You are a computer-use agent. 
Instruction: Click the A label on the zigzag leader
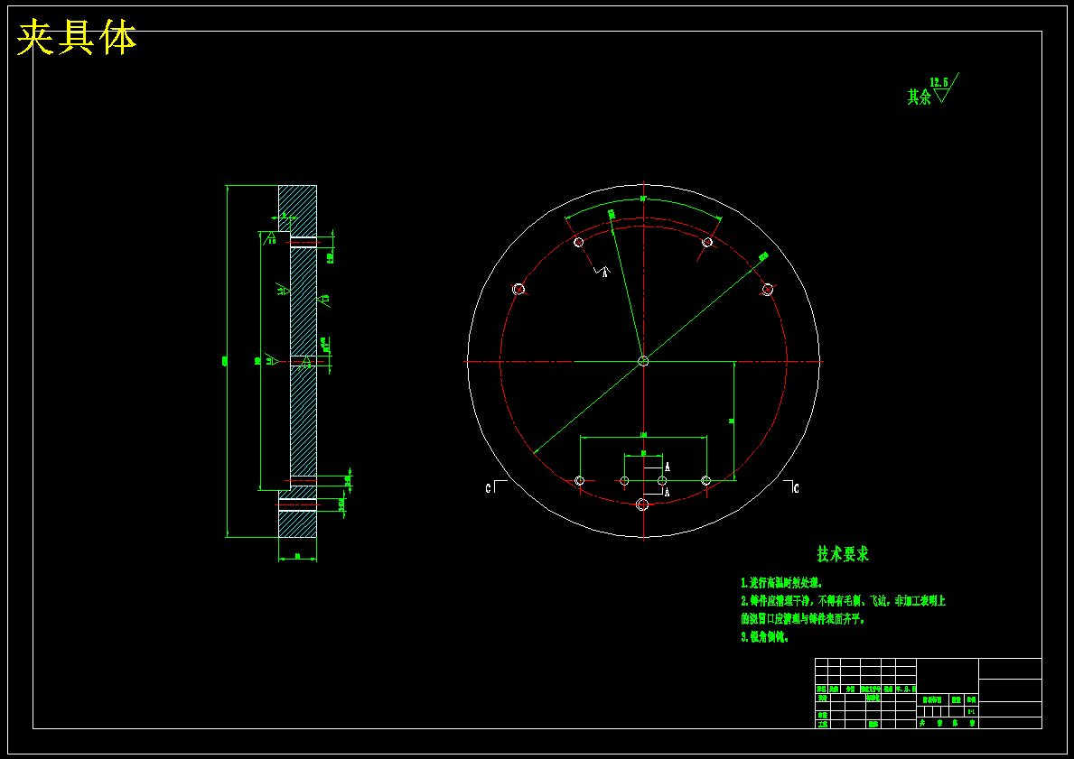pyautogui.click(x=605, y=273)
